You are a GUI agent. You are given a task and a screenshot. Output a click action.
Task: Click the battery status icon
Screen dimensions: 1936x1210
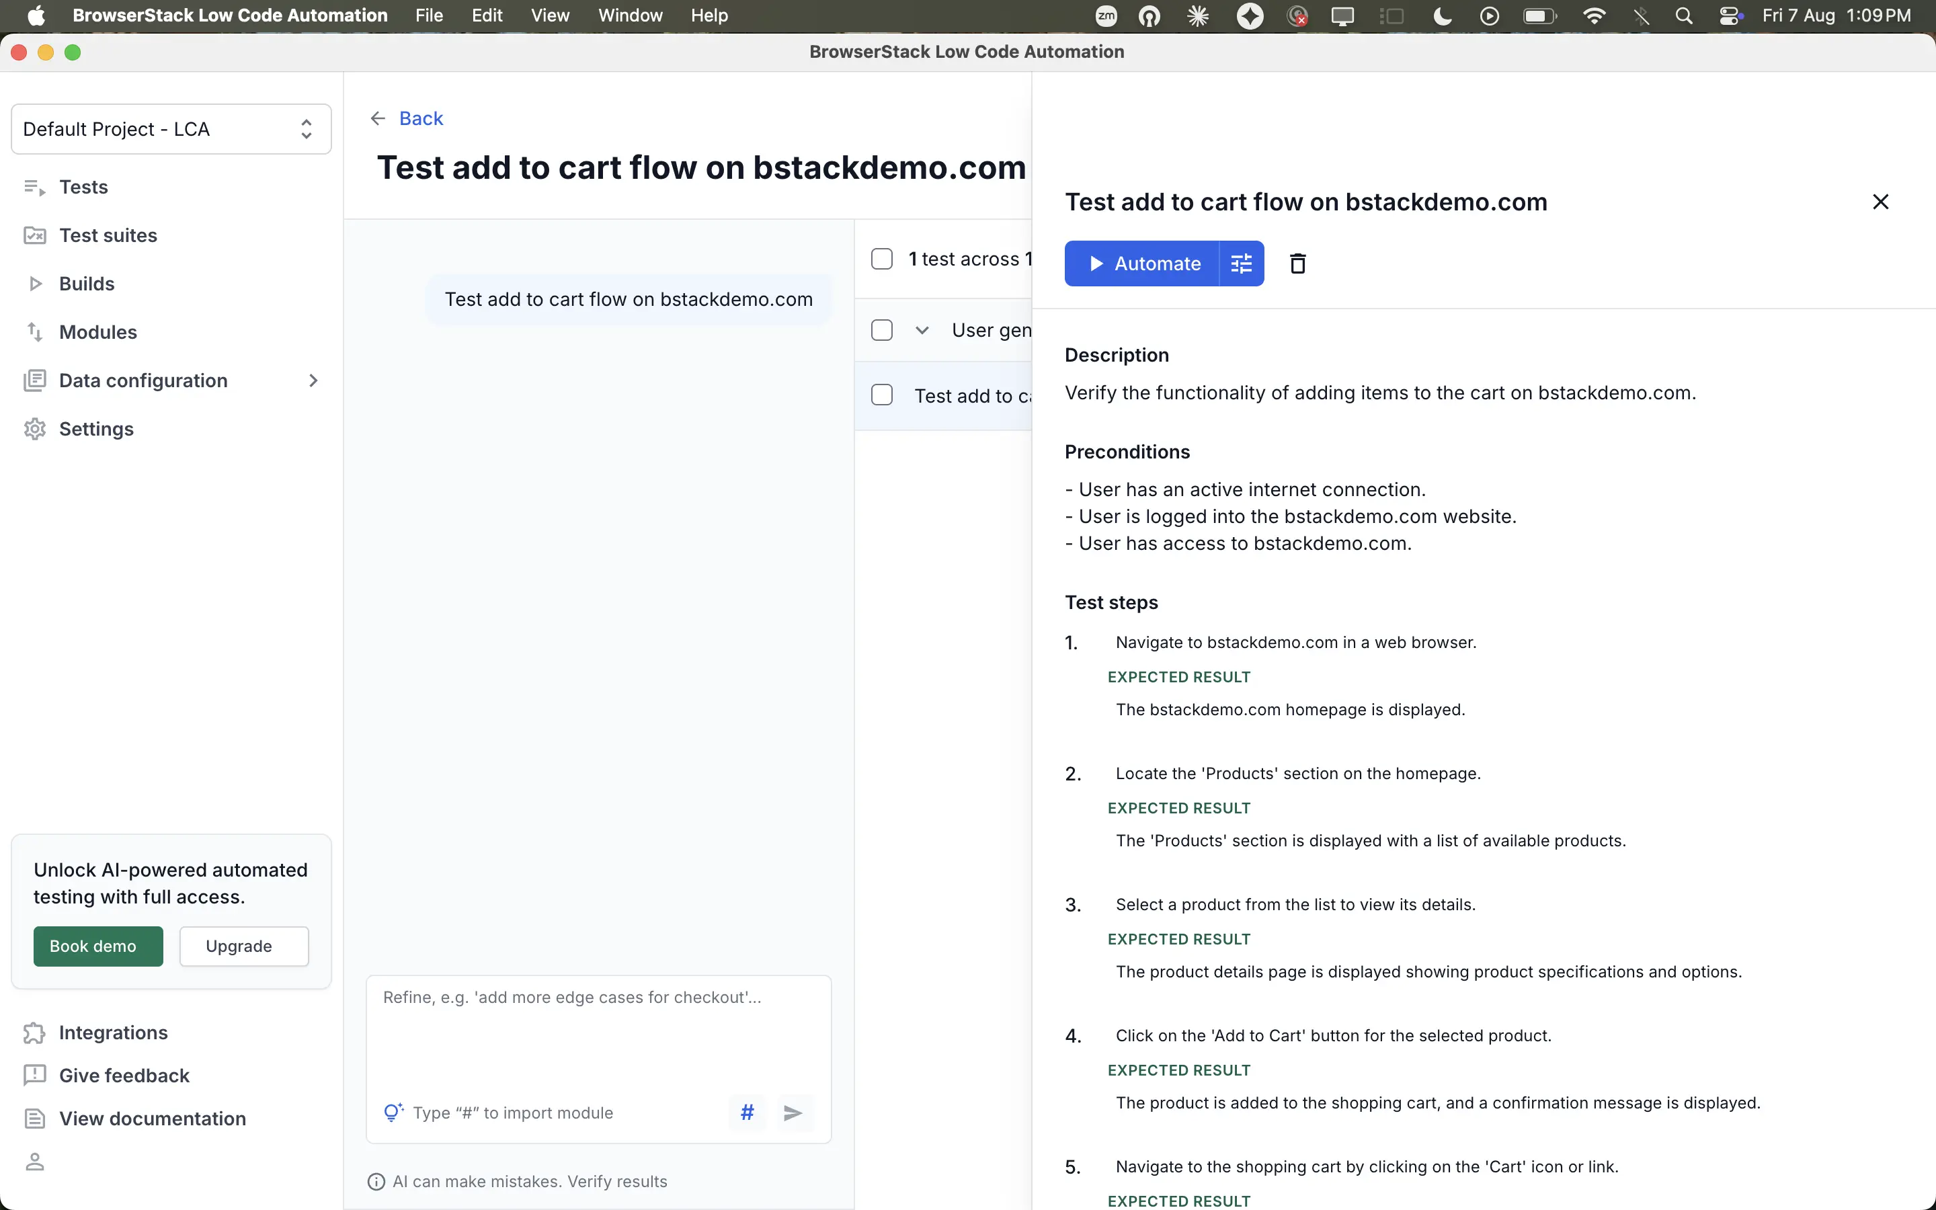point(1539,15)
